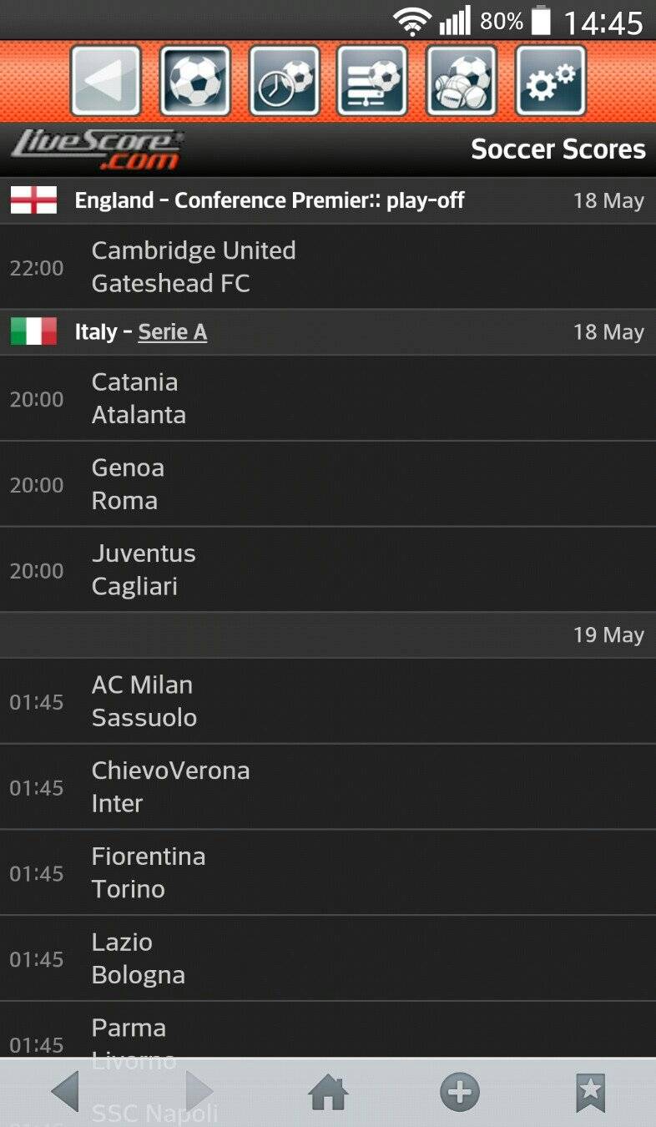The width and height of the screenshot is (656, 1127).
Task: Open settings via the gears icon
Action: tap(551, 80)
